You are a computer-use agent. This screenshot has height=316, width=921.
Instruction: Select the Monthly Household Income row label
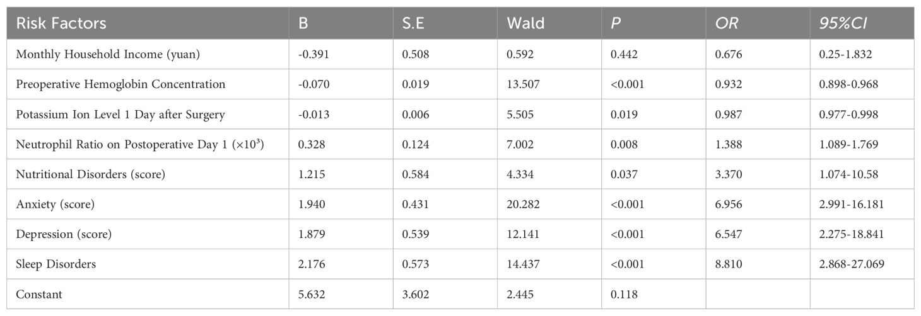pos(108,54)
